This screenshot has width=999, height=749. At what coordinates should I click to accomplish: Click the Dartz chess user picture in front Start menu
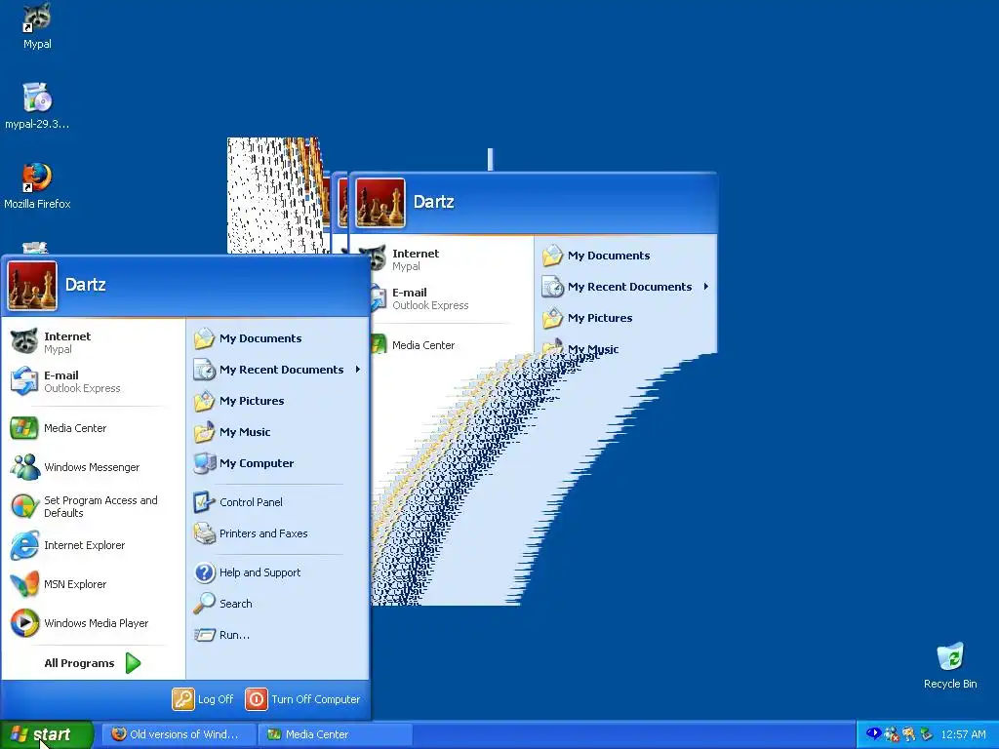pyautogui.click(x=32, y=286)
